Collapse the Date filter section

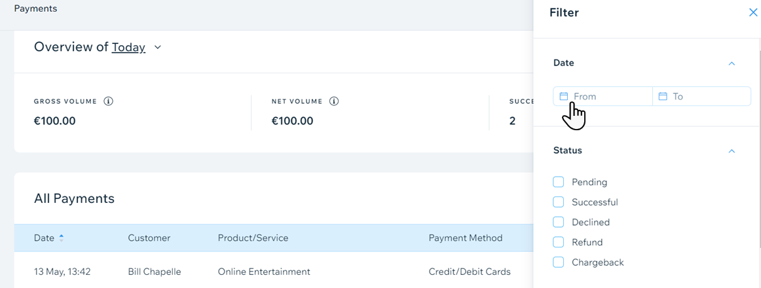(x=732, y=63)
